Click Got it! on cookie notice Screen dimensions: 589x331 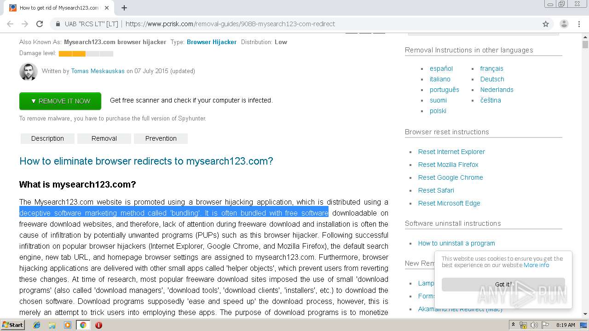503,284
